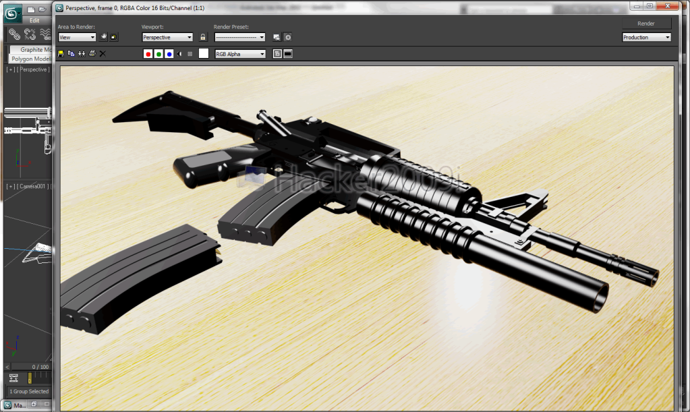Viewport: 690px width, 412px height.
Task: Click the Save Image disk icon
Action: 61,54
